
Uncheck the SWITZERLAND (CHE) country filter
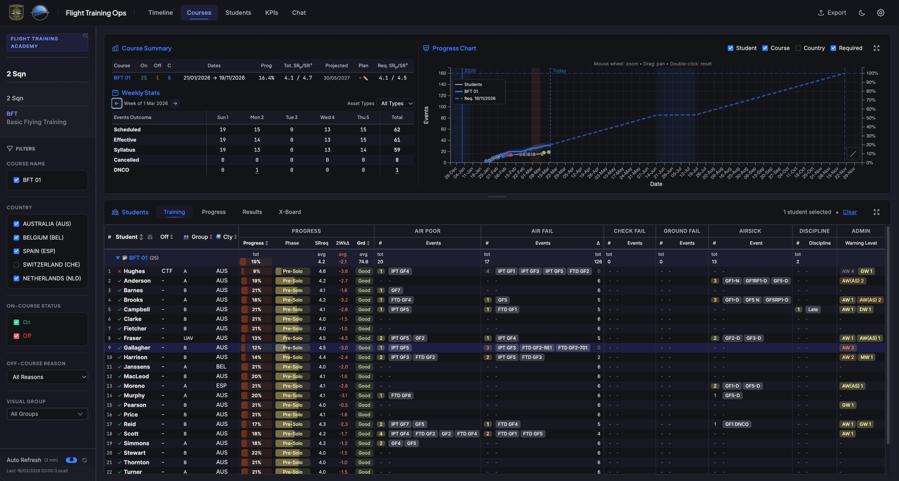[17, 264]
